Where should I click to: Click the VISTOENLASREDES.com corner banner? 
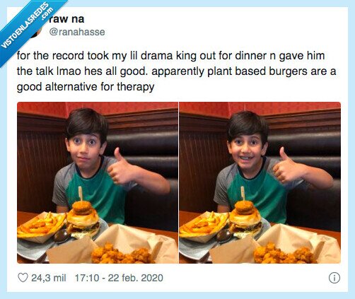28,26
